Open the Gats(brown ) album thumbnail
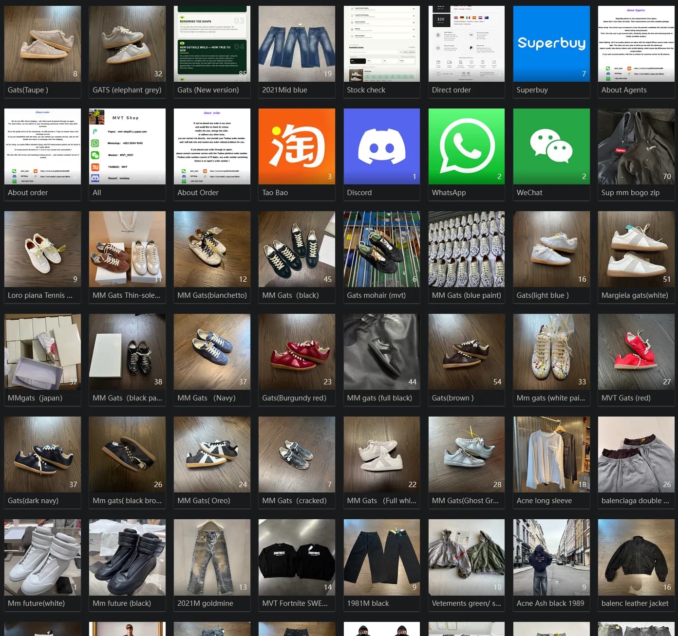Viewport: 678px width, 636px height. (467, 352)
